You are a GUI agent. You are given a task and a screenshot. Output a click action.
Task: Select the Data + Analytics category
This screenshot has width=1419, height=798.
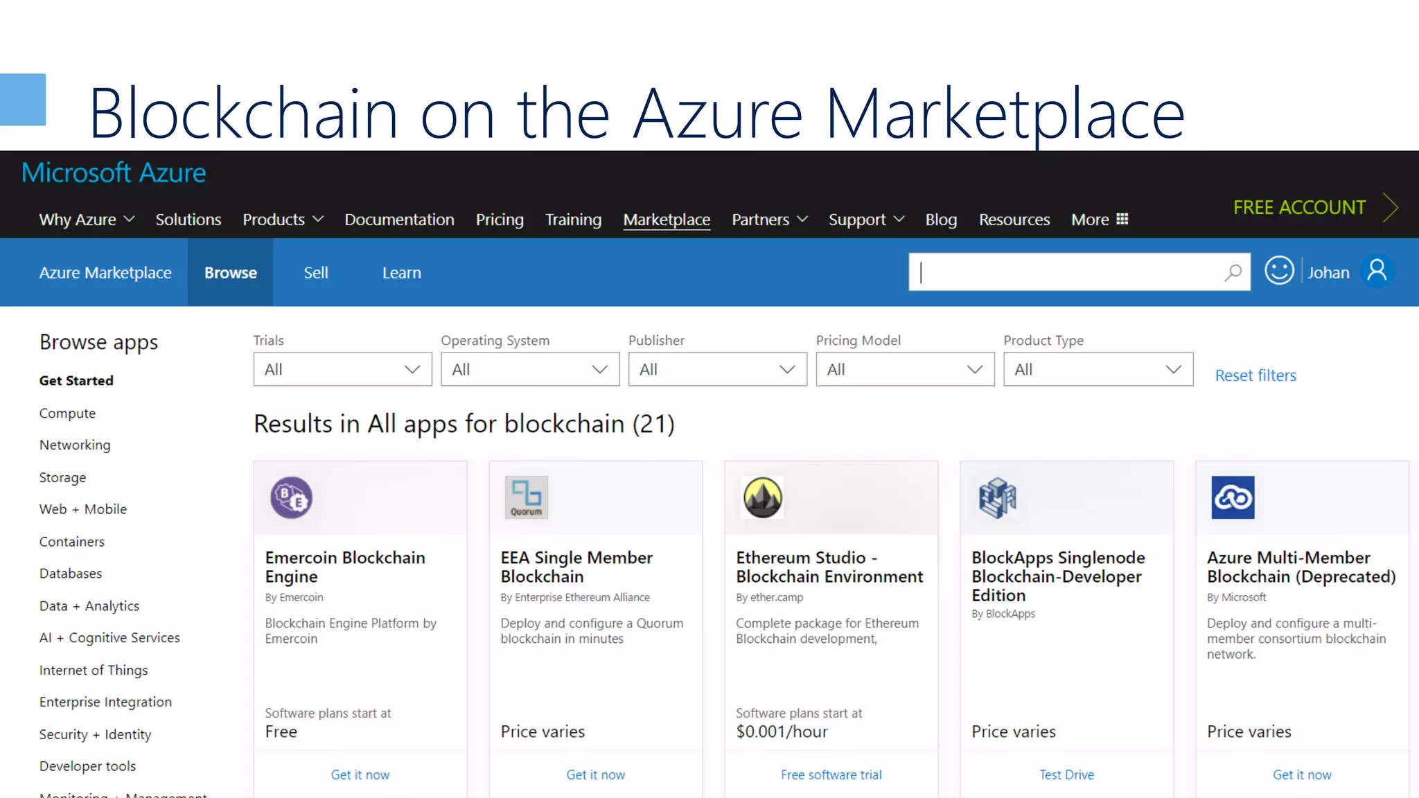tap(89, 605)
